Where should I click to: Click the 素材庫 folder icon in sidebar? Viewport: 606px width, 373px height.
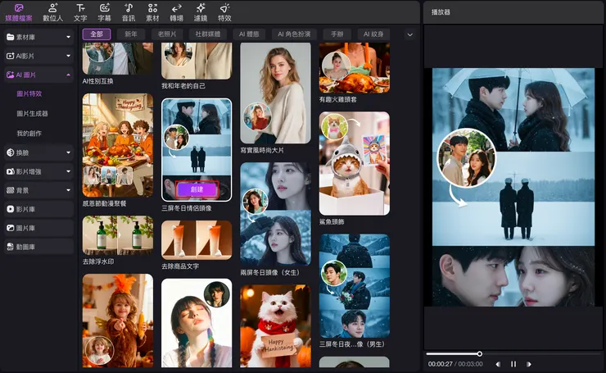point(11,37)
